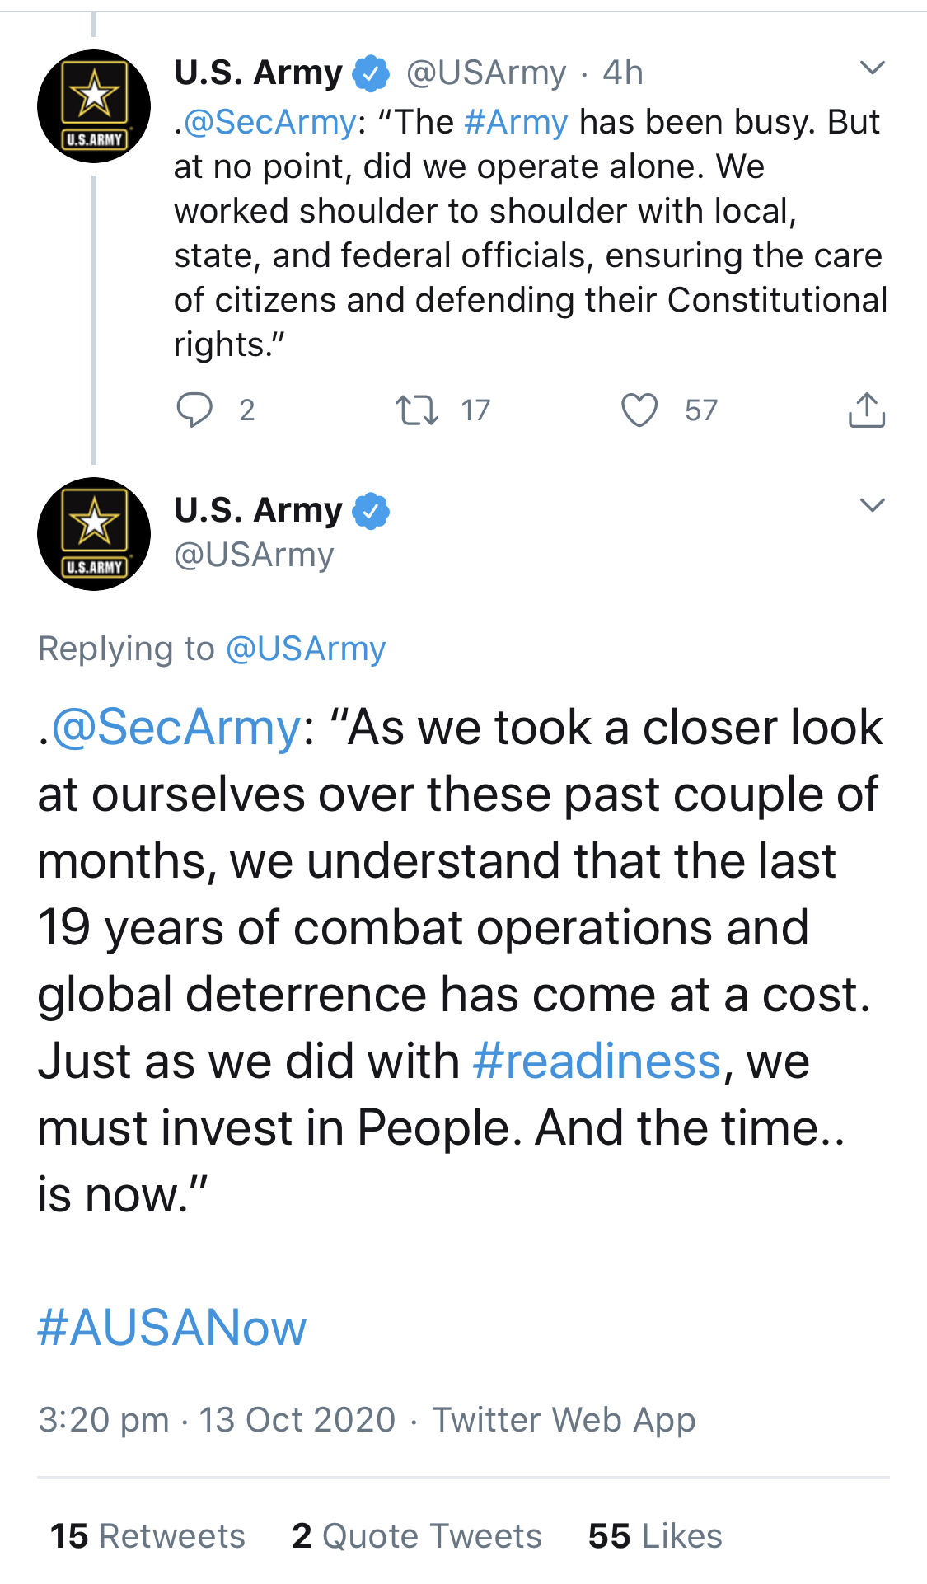Tap the share icon on first tweet

pos(866,410)
